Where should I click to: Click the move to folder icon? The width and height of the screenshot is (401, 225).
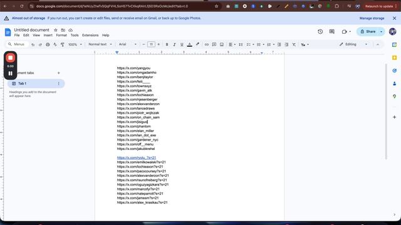coord(63,30)
